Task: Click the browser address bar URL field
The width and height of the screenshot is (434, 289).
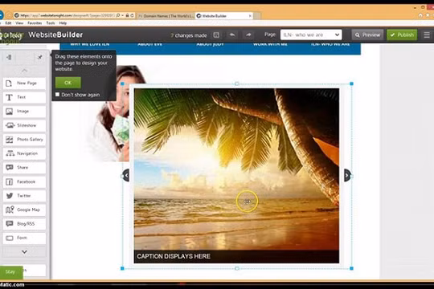Action: 67,15
